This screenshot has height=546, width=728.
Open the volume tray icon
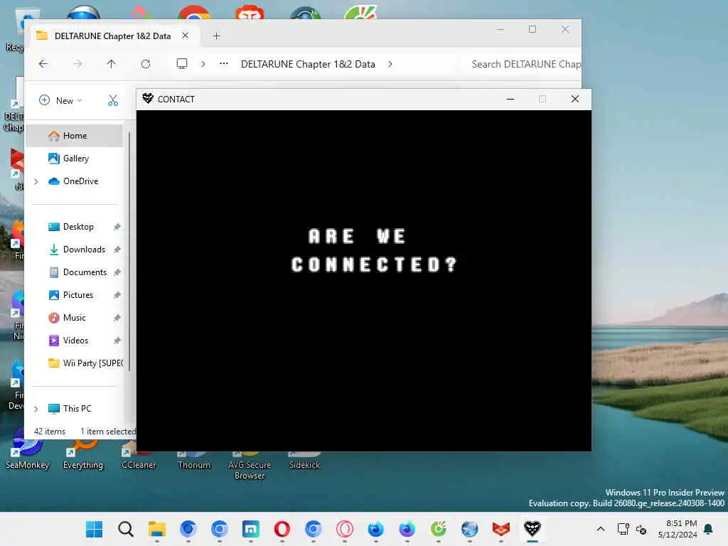tap(641, 529)
